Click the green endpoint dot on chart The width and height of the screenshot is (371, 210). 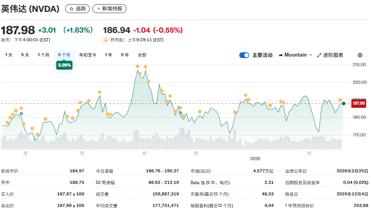click(344, 103)
